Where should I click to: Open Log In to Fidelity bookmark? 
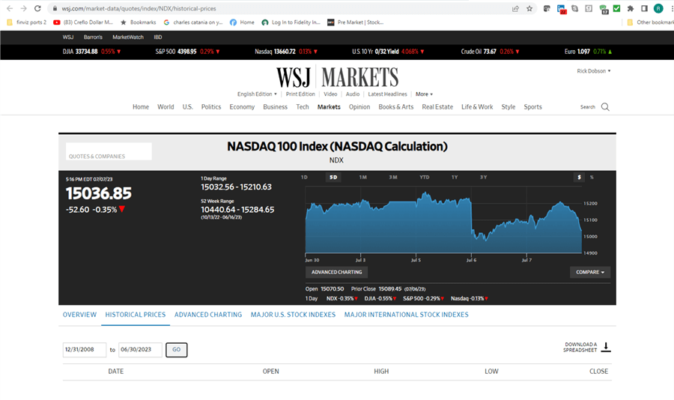tap(291, 22)
